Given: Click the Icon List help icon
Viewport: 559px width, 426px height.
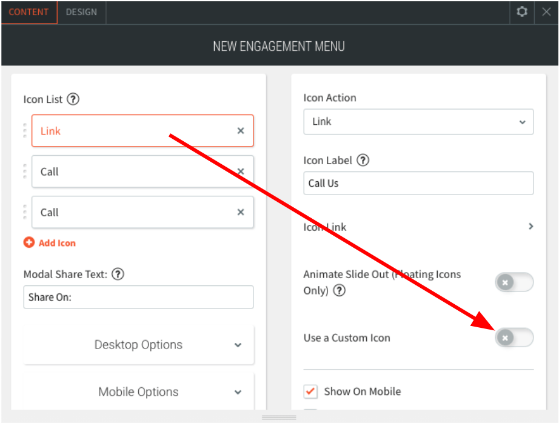Looking at the screenshot, I should (x=73, y=99).
